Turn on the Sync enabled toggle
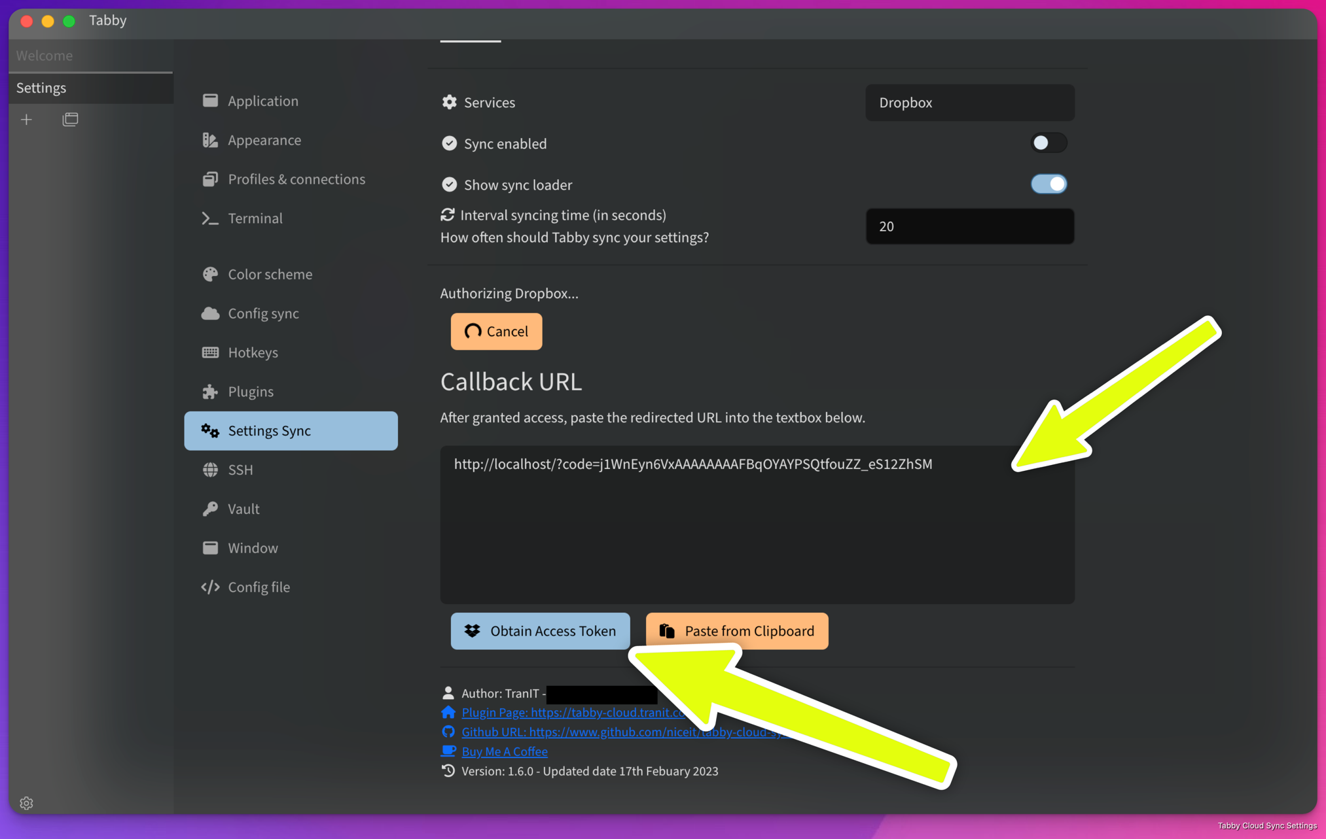1326x839 pixels. pyautogui.click(x=1048, y=143)
